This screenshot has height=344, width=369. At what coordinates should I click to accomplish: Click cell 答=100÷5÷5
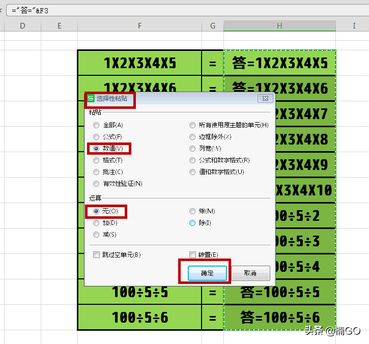[279, 293]
